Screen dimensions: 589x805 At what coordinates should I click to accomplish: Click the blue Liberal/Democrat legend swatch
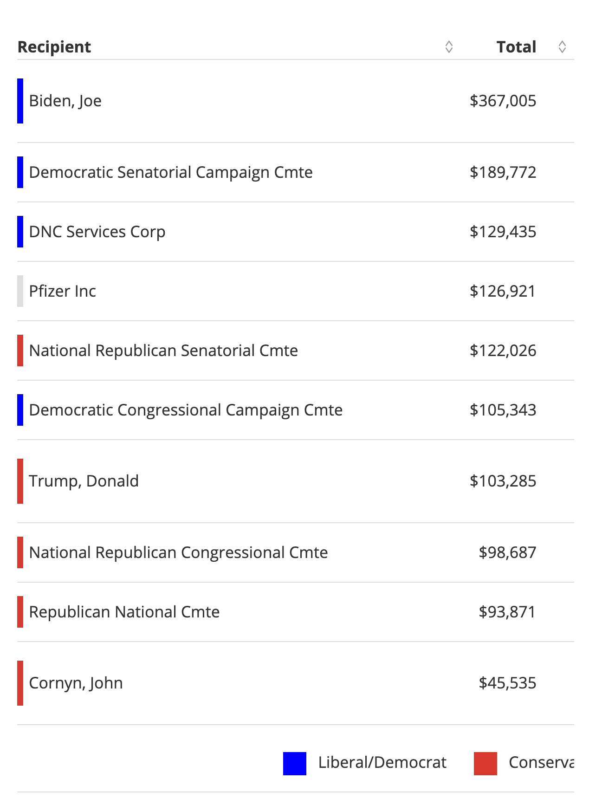click(x=295, y=764)
